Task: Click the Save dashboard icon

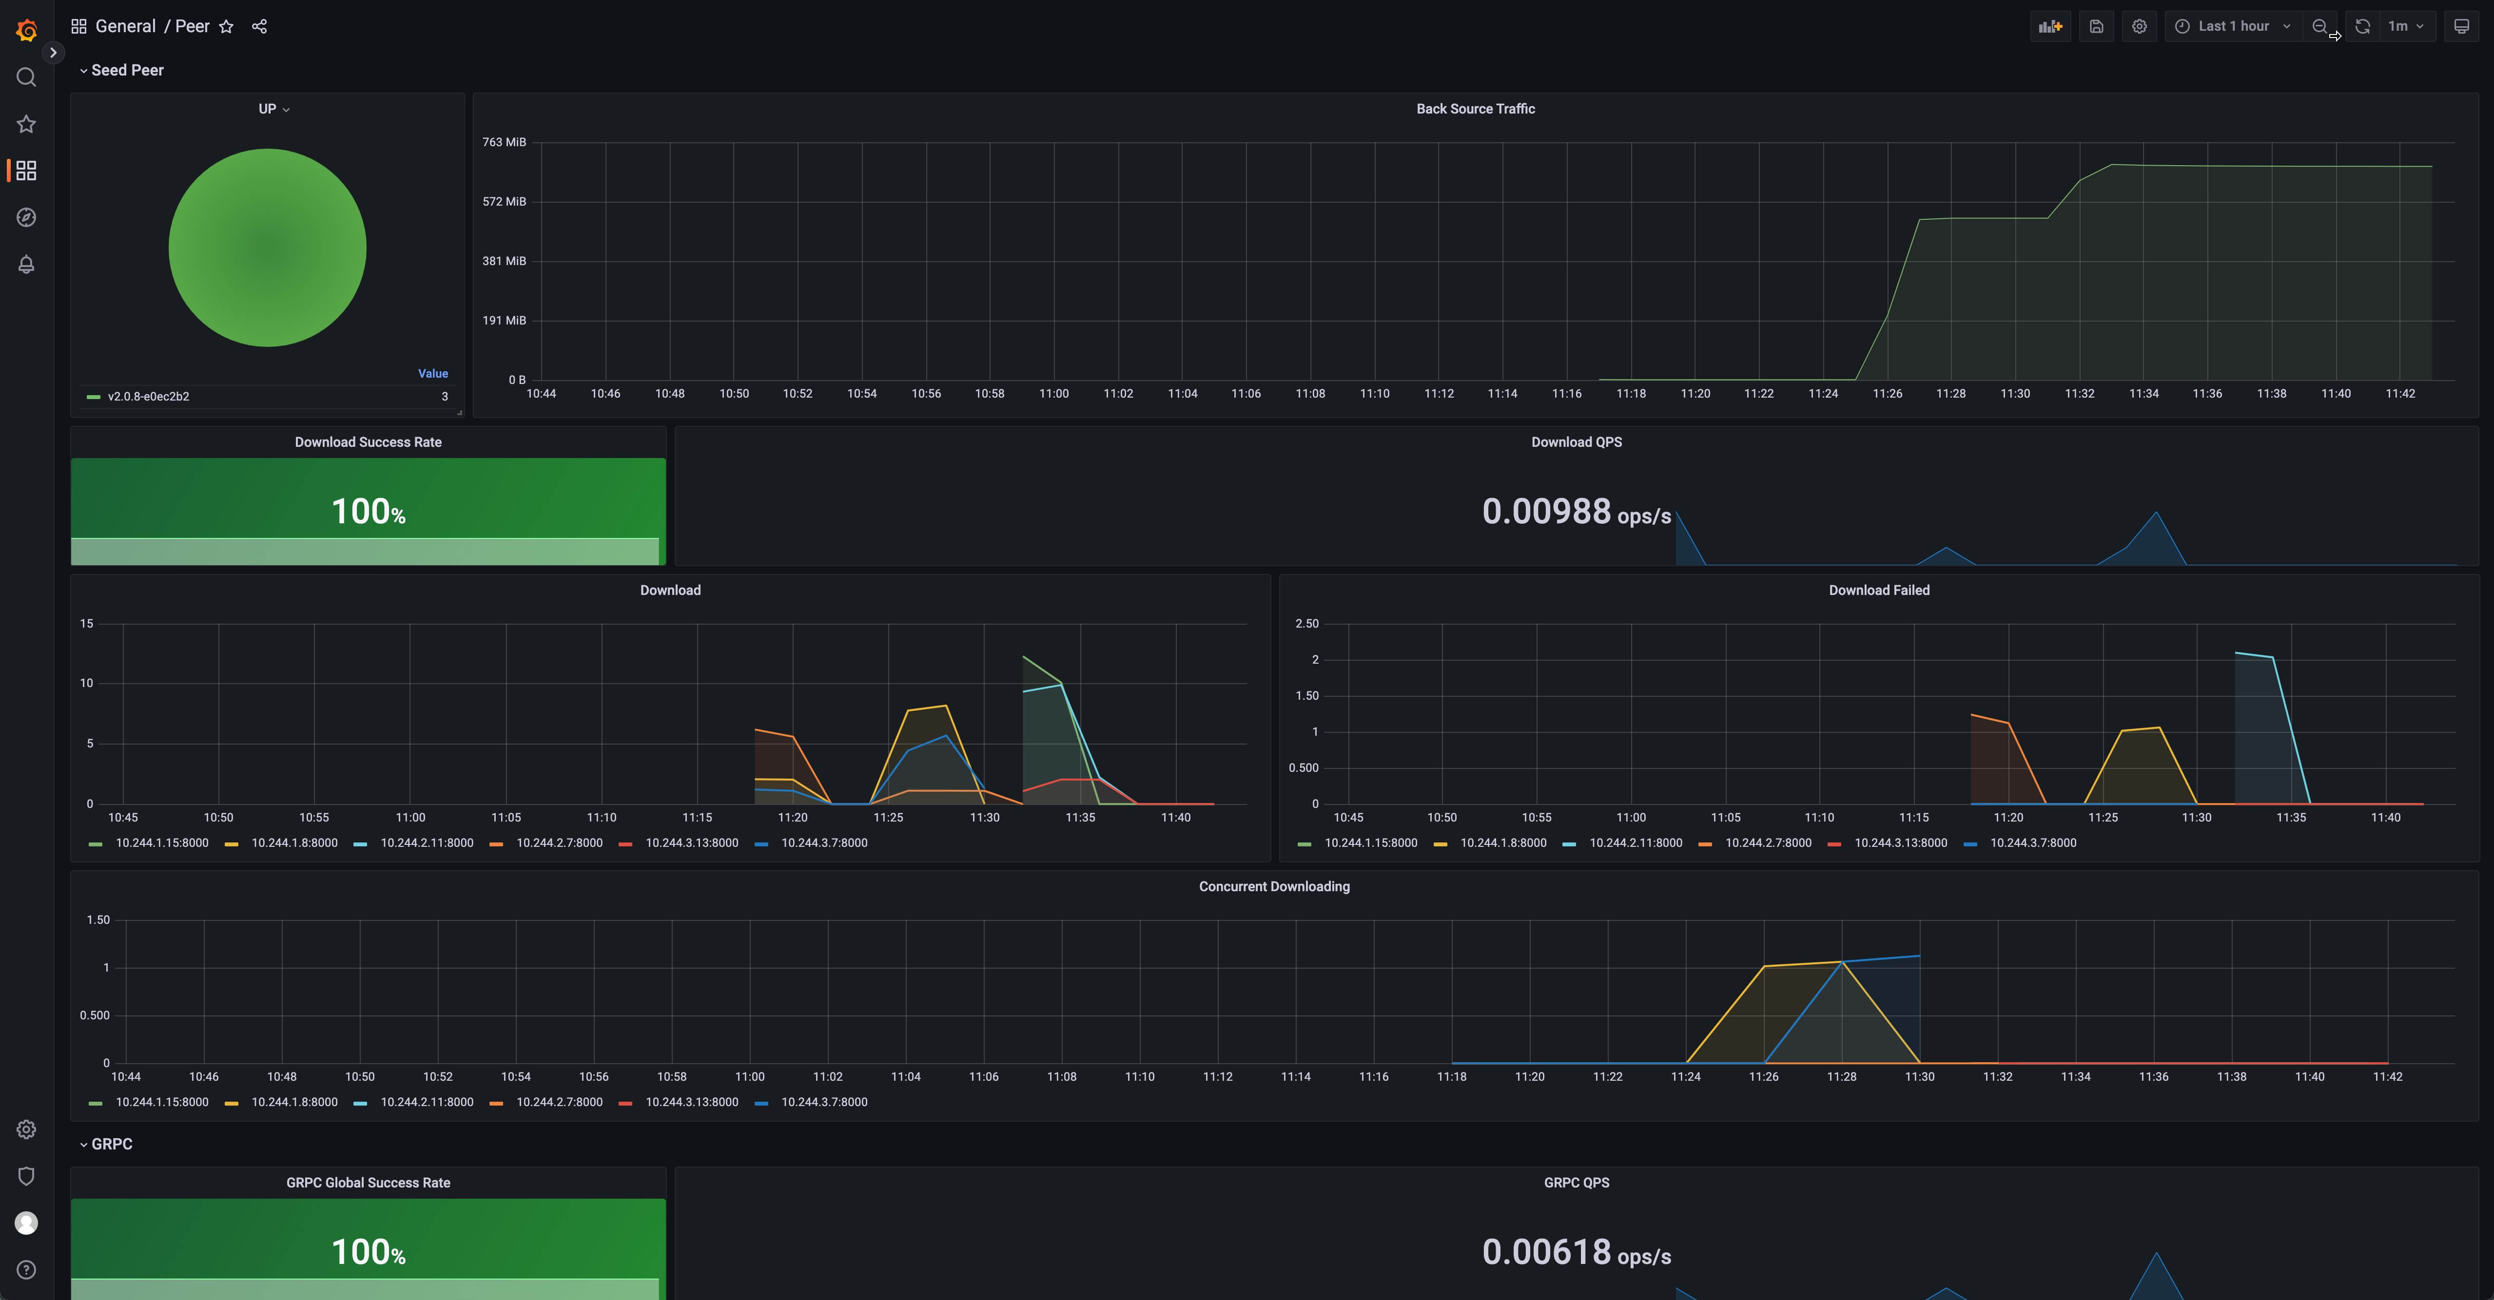Action: pos(2096,26)
